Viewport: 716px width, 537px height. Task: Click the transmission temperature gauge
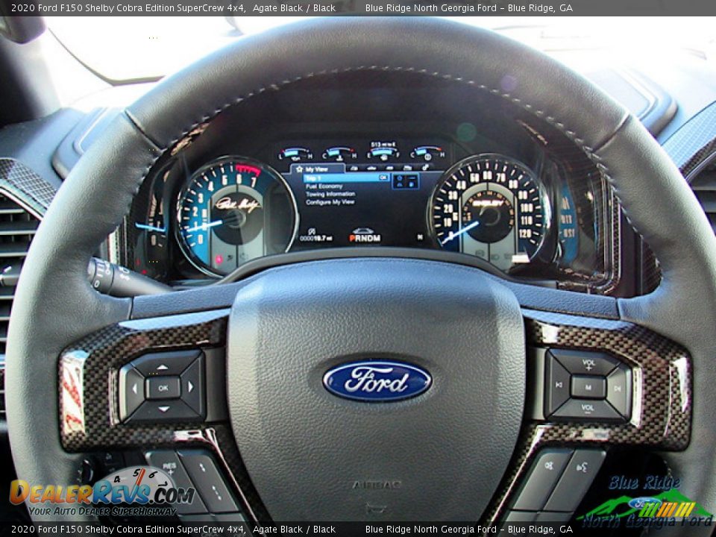click(427, 153)
